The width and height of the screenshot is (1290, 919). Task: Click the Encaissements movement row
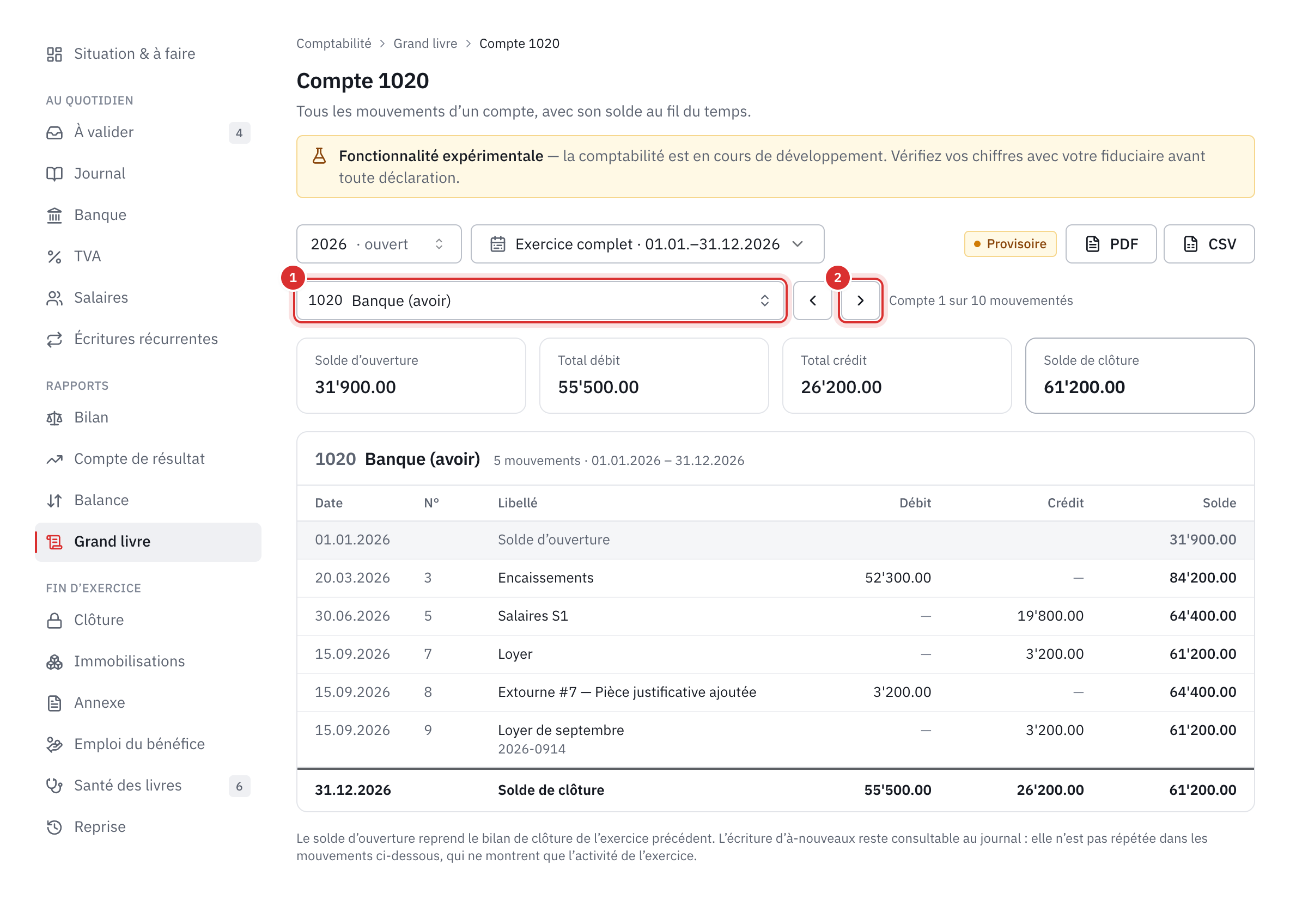775,578
